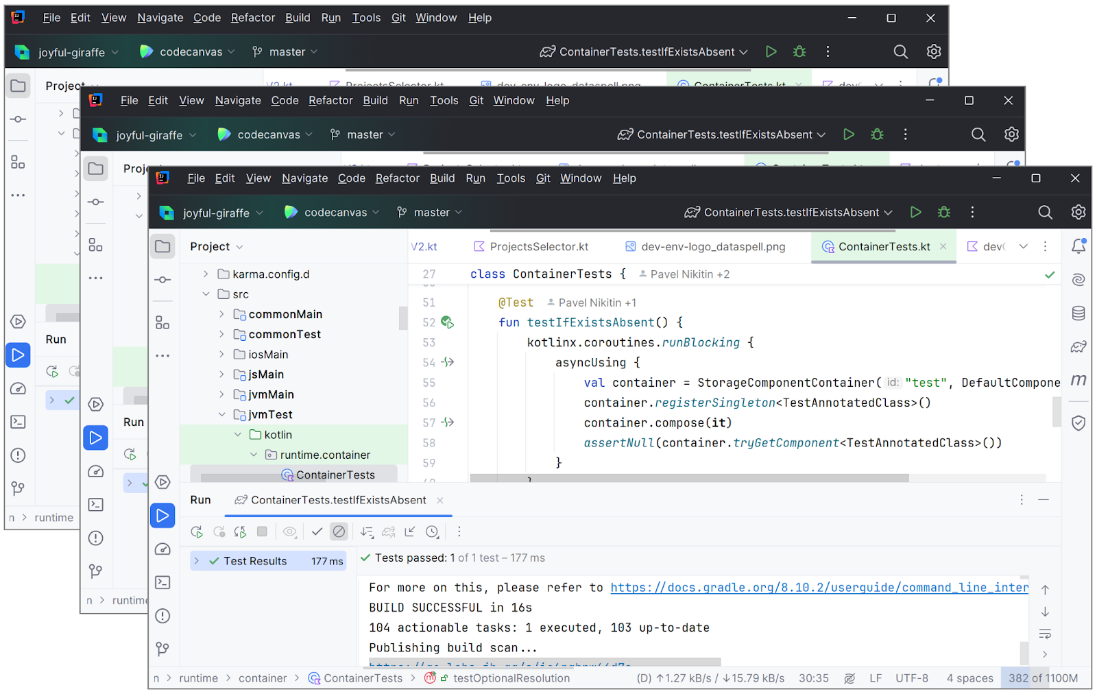Open the Project tool window in front window
The height and width of the screenshot is (694, 1097).
(162, 246)
